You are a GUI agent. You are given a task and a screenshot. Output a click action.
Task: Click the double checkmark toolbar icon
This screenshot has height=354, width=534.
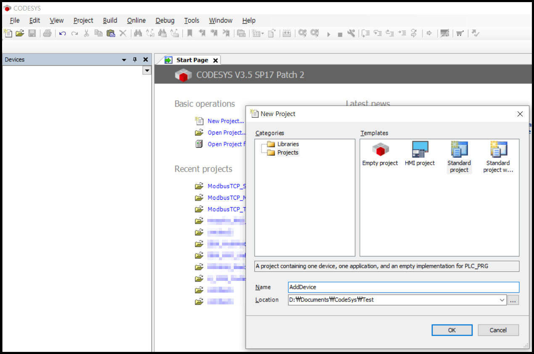pos(476,33)
